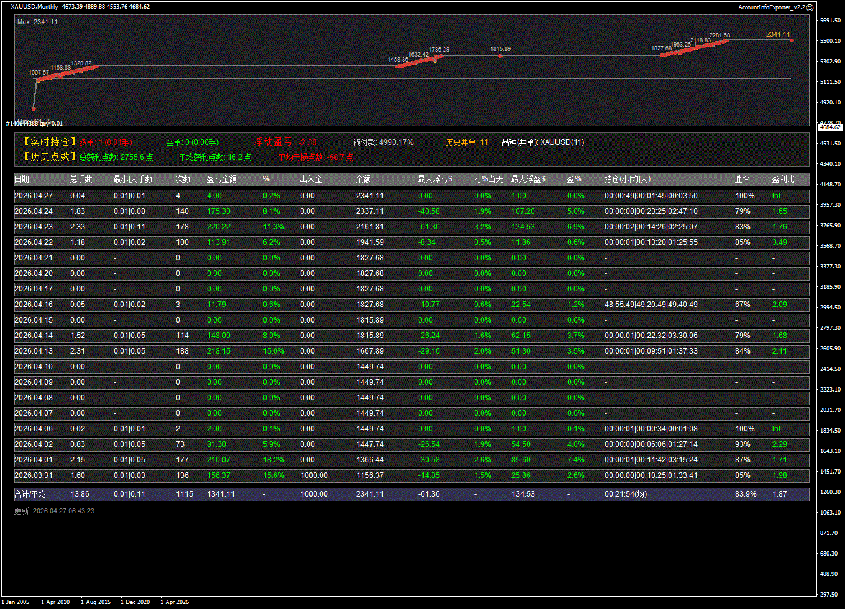Click the lowest red point at curve start
845x609 pixels.
35,109
